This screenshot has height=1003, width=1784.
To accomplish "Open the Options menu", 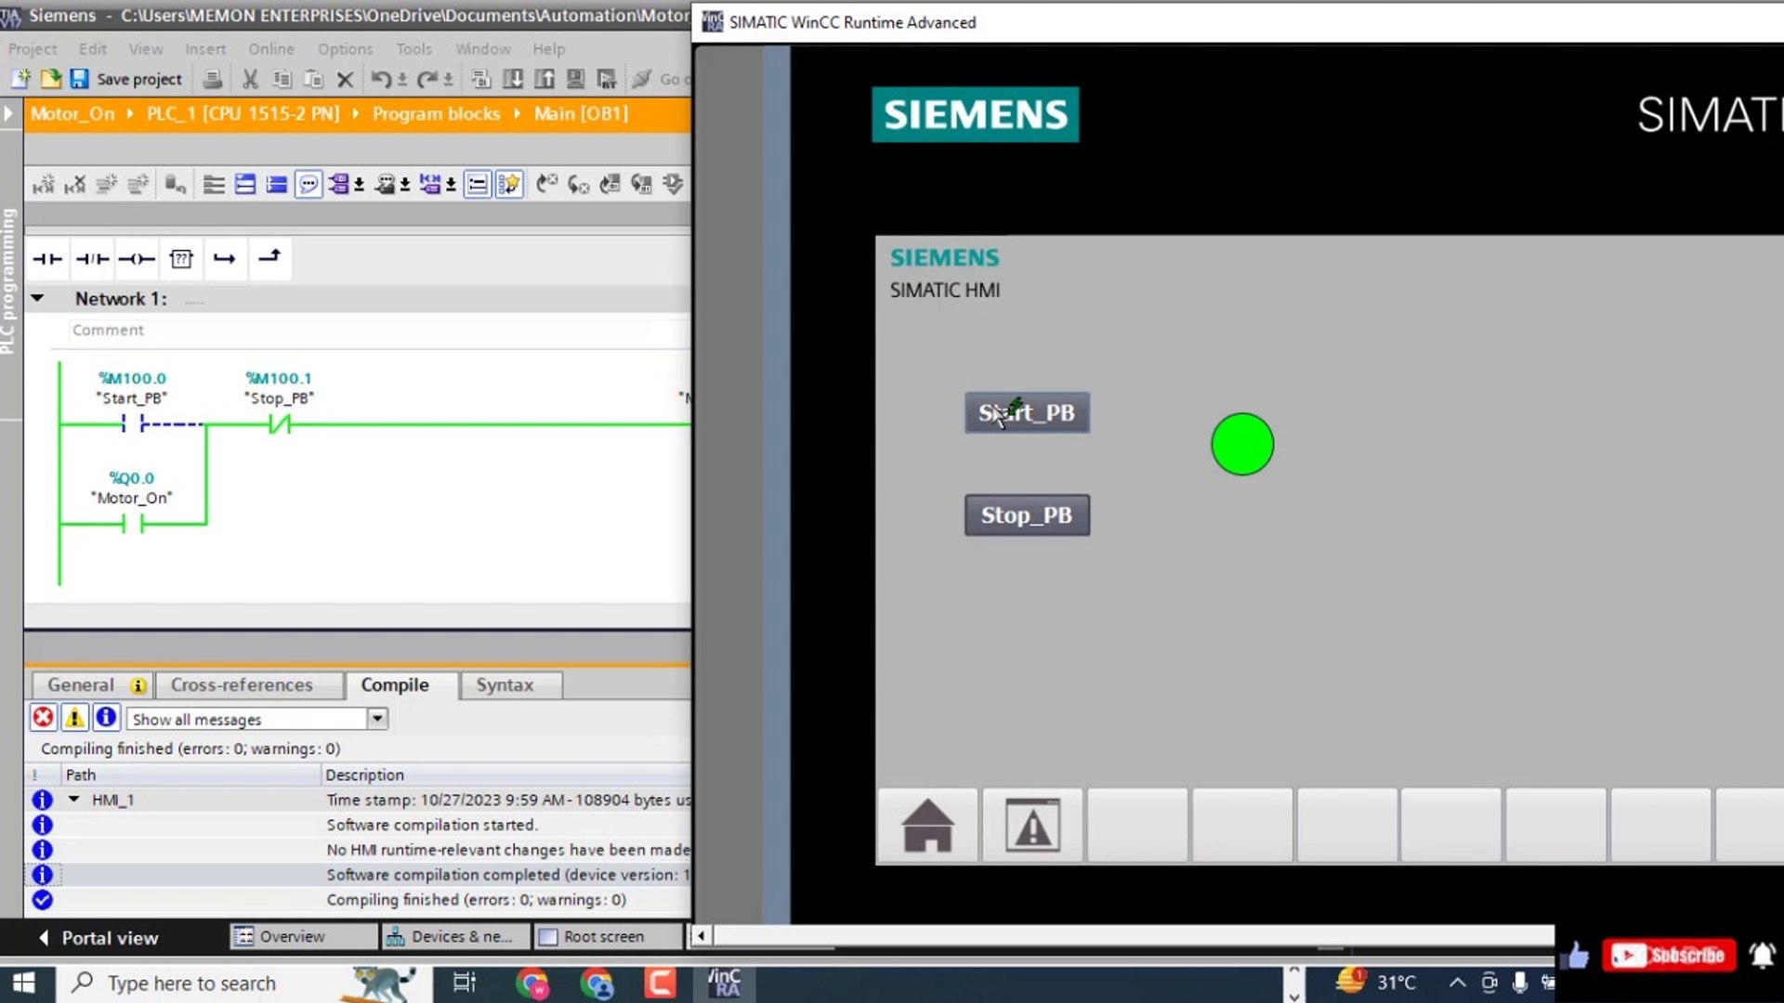I will (345, 48).
